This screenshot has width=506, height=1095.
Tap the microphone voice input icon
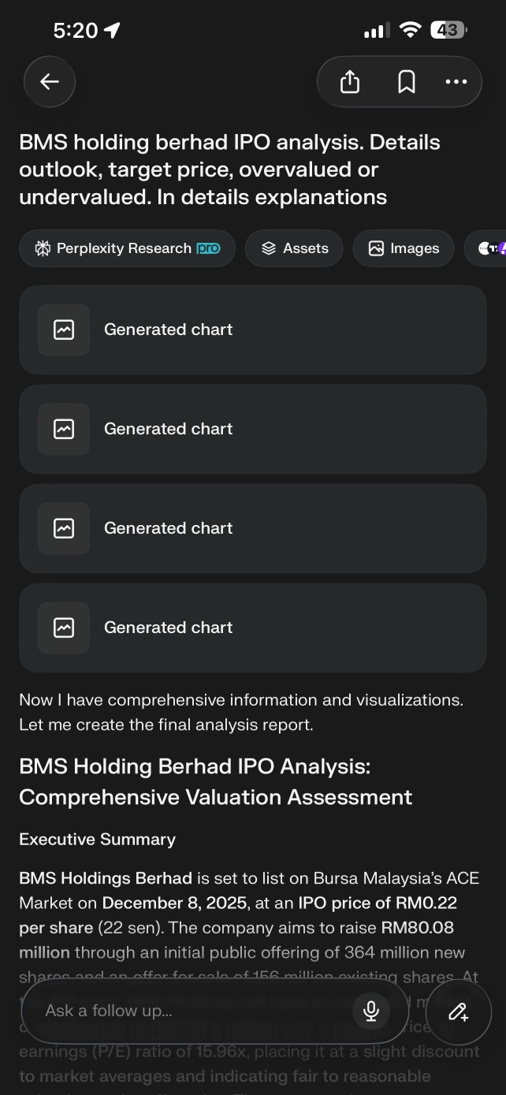point(371,1010)
